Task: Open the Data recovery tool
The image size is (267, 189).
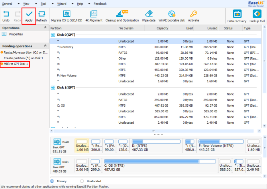Action: tap(237, 16)
